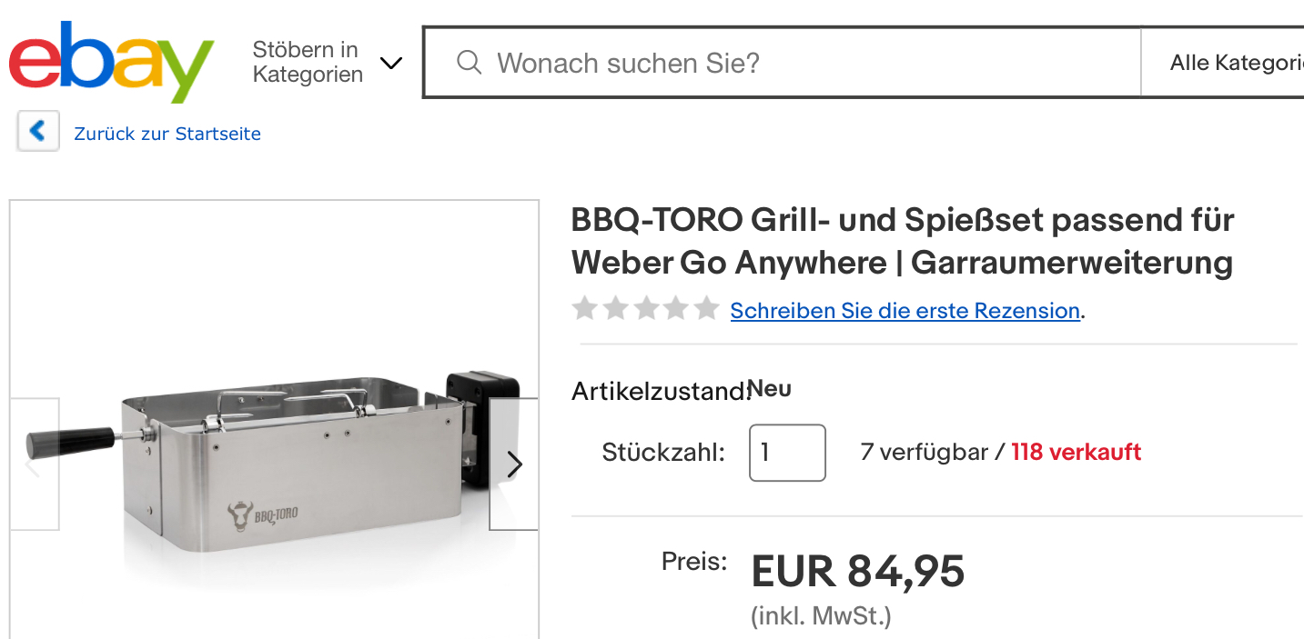Select the fifth rating star

706,309
